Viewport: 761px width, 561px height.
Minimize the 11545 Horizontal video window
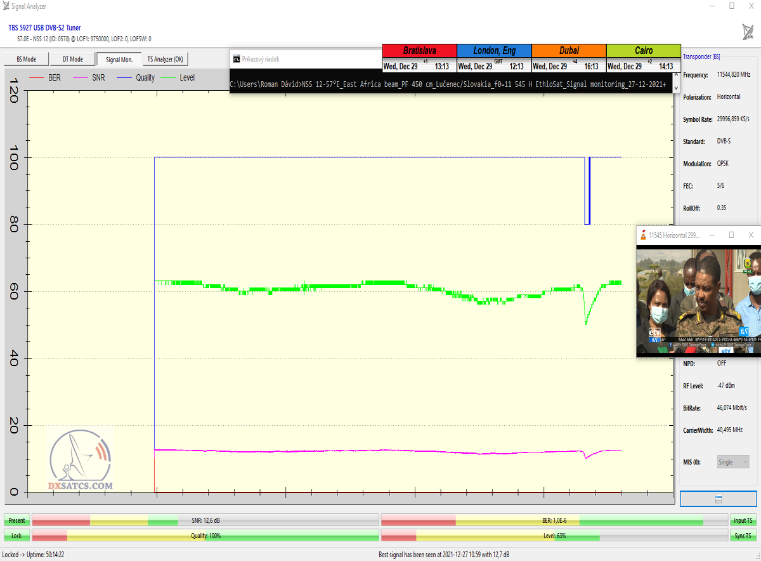[x=712, y=235]
